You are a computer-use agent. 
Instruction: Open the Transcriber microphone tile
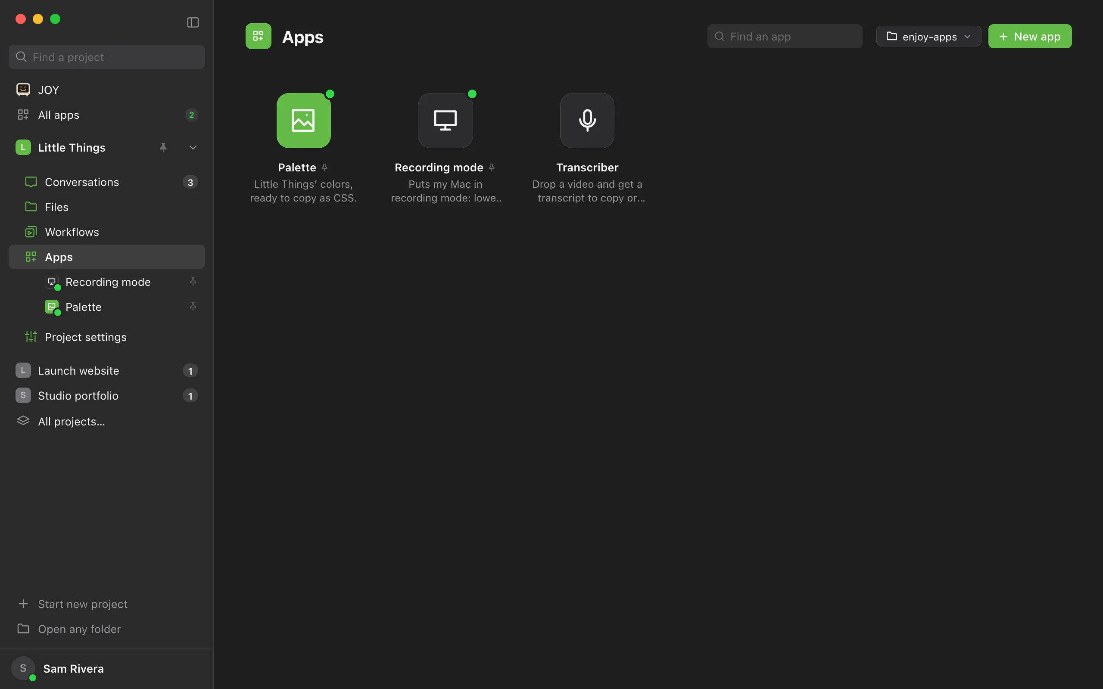pyautogui.click(x=587, y=120)
